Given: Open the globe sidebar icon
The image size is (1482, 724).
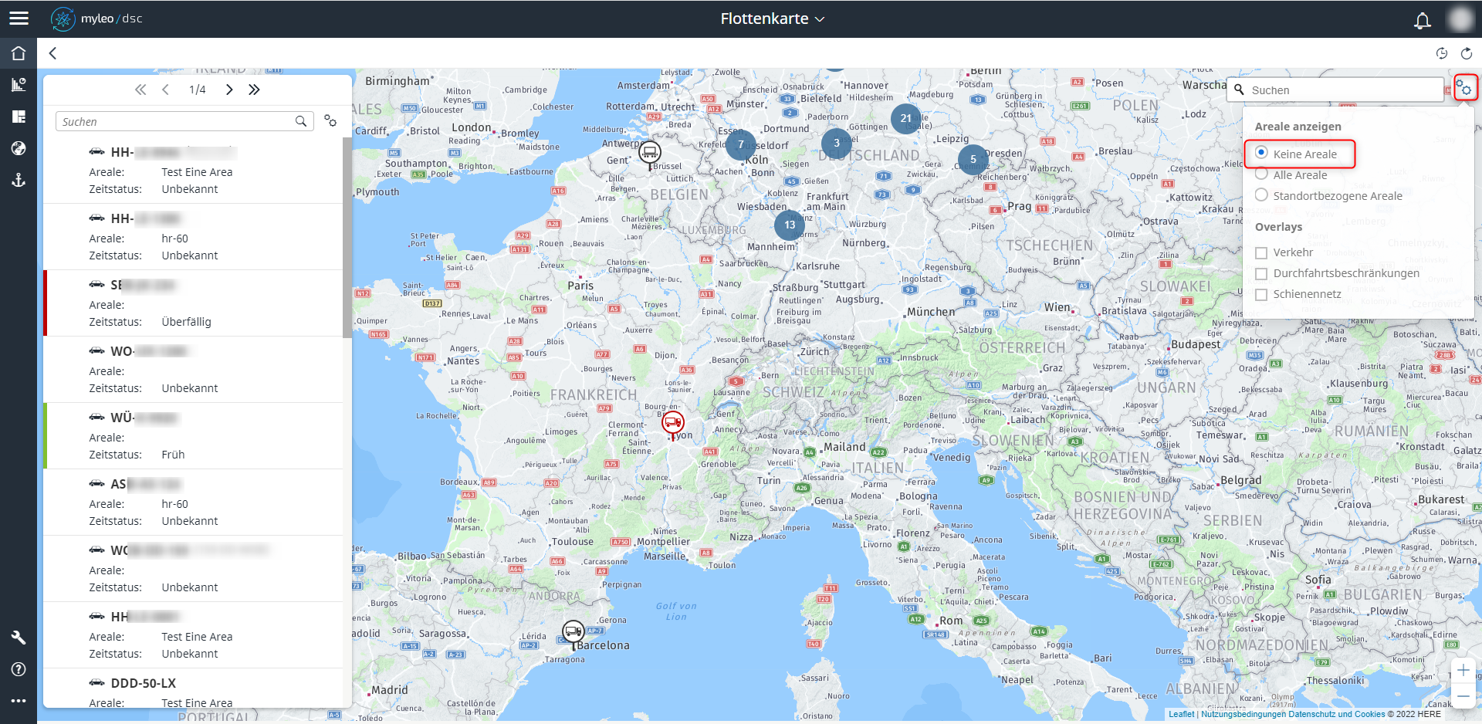Looking at the screenshot, I should (x=19, y=148).
